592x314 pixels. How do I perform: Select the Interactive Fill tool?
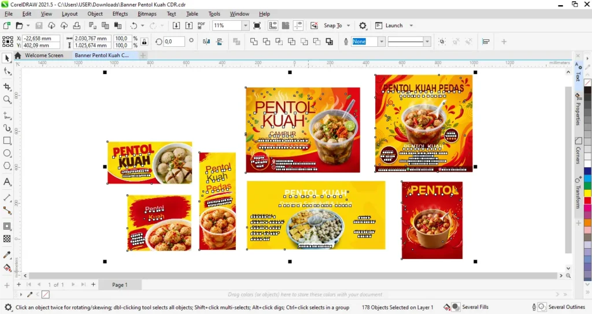pyautogui.click(x=7, y=268)
